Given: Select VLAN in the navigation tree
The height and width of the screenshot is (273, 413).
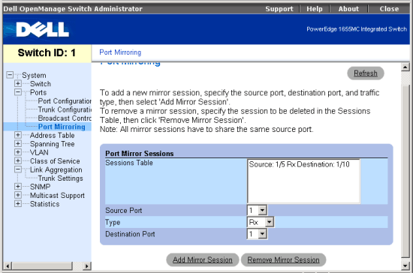Looking at the screenshot, I should click(39, 152).
